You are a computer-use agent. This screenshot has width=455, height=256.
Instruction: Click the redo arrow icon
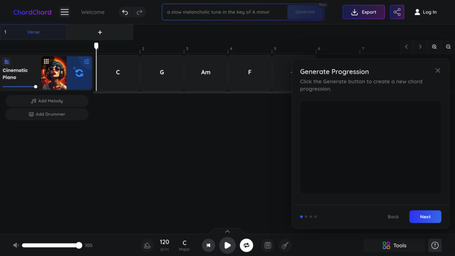(x=140, y=12)
